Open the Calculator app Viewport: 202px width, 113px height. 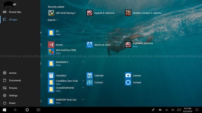tap(51, 75)
